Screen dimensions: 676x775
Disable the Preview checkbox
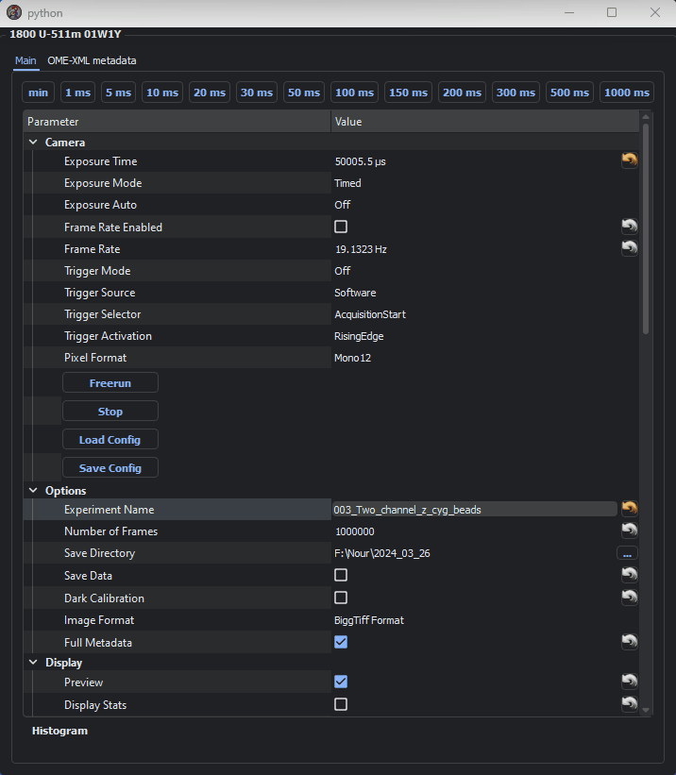(x=341, y=682)
